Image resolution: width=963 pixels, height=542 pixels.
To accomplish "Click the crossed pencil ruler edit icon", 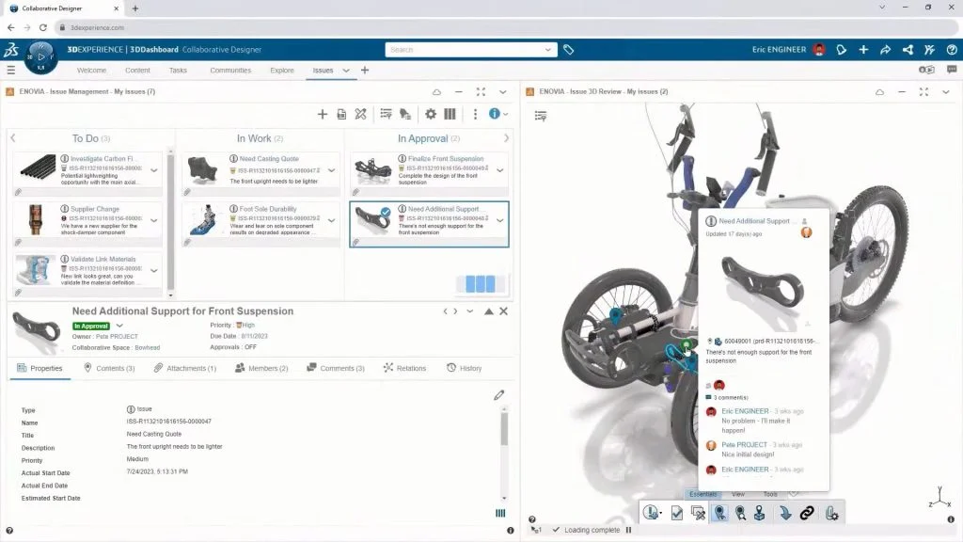I will point(360,114).
